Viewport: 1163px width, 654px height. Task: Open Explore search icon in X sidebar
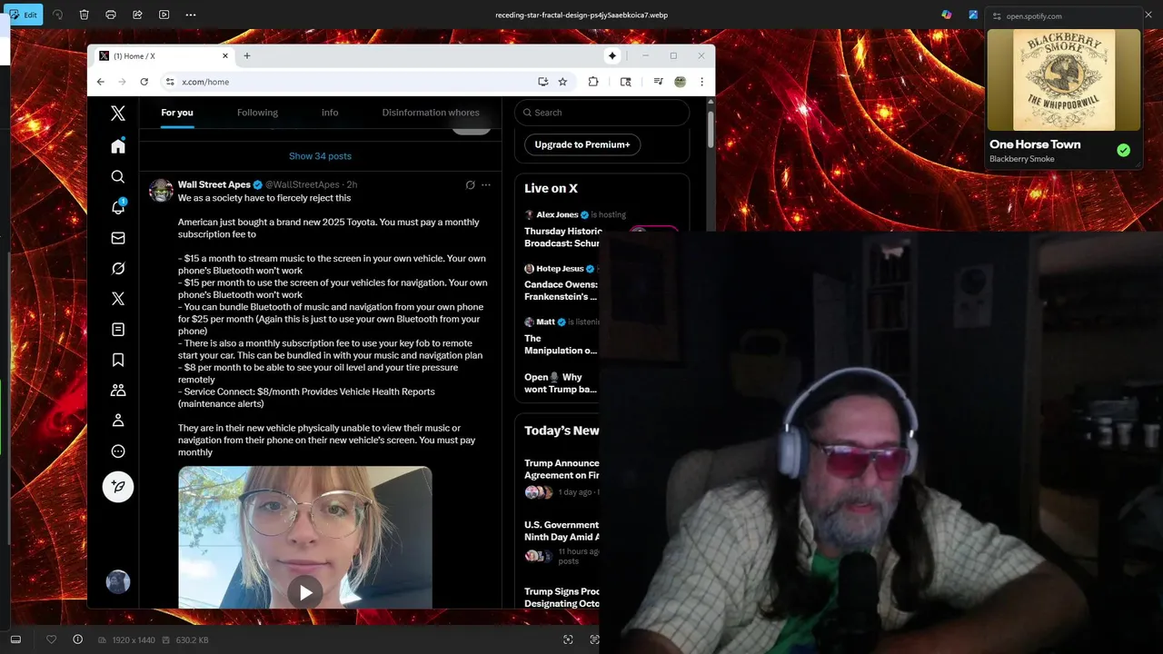pos(118,177)
